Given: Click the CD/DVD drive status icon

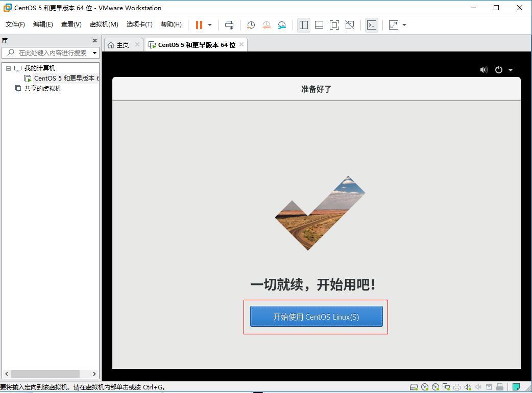Looking at the screenshot, I should click(424, 386).
